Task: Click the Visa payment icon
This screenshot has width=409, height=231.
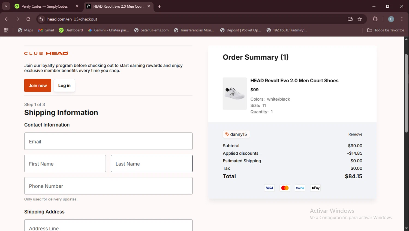Action: (x=269, y=188)
